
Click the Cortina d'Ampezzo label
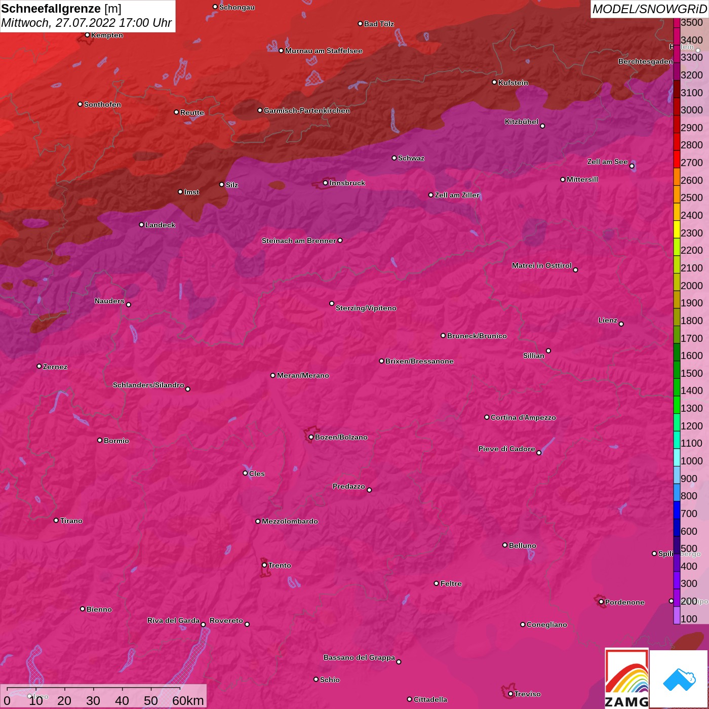click(x=523, y=417)
